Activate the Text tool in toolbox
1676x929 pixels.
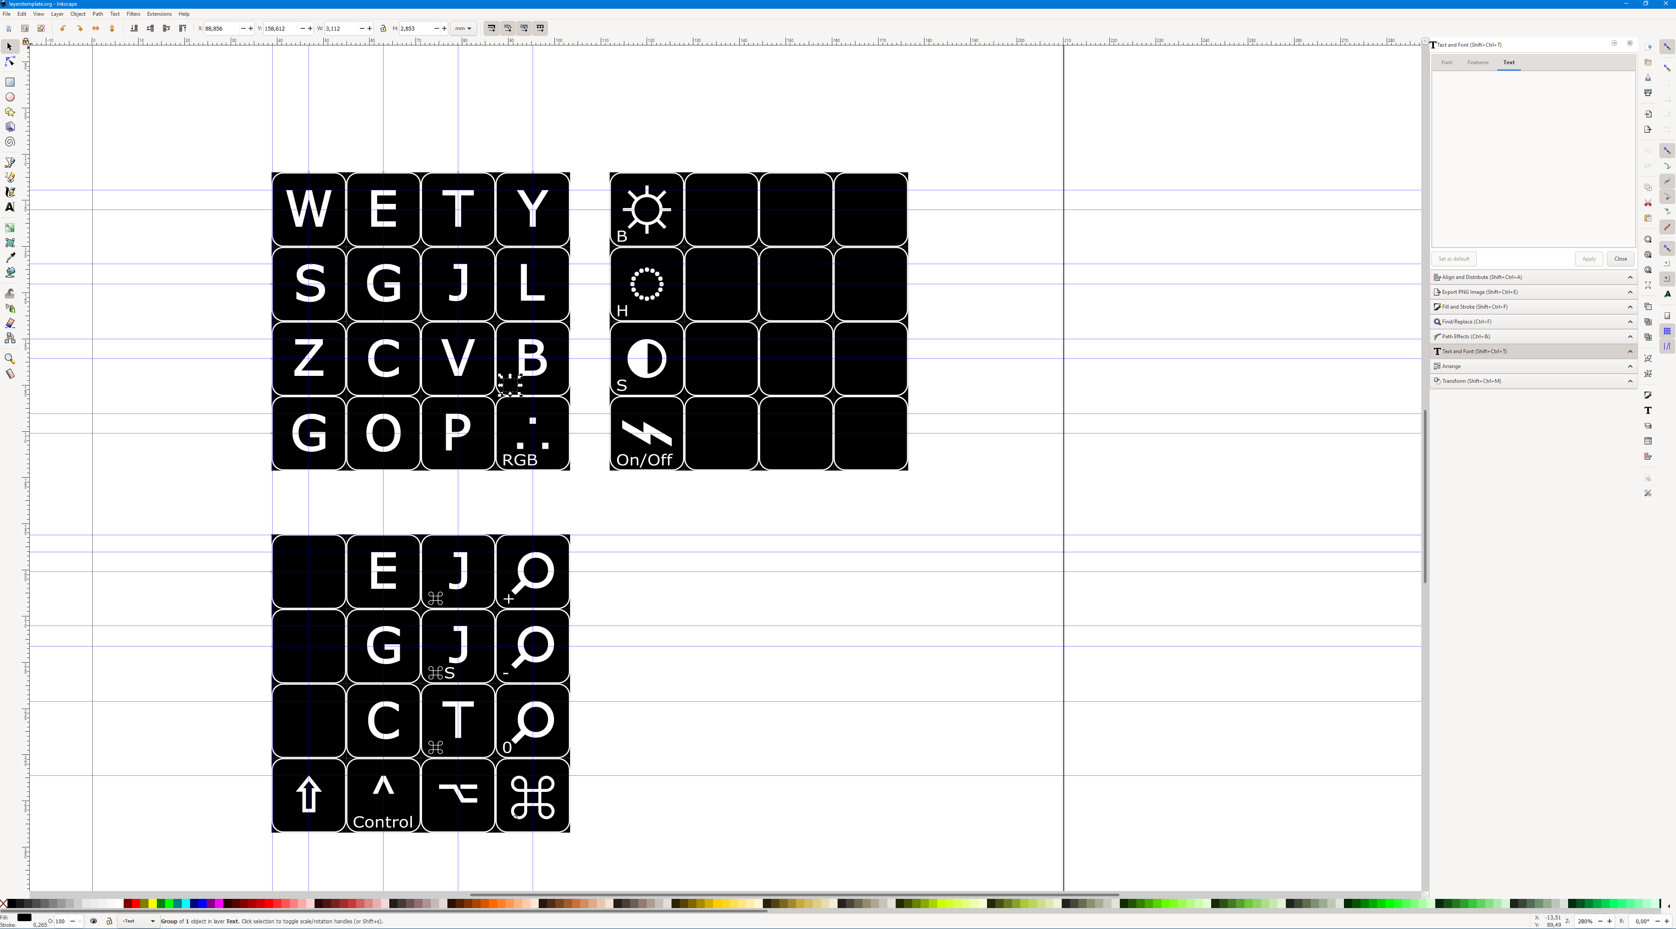[10, 207]
